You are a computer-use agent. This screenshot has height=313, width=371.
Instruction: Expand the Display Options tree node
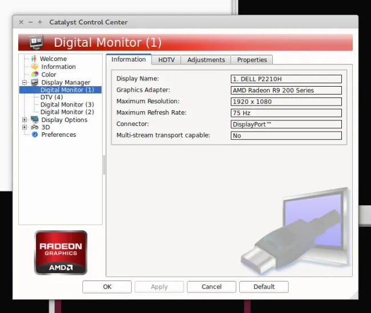[x=25, y=120]
